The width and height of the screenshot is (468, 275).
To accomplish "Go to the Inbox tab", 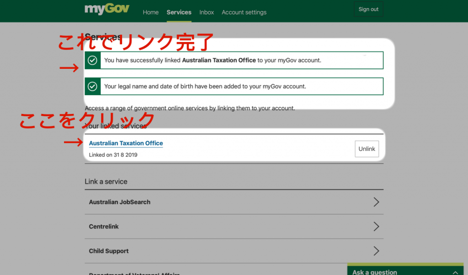I will click(207, 12).
